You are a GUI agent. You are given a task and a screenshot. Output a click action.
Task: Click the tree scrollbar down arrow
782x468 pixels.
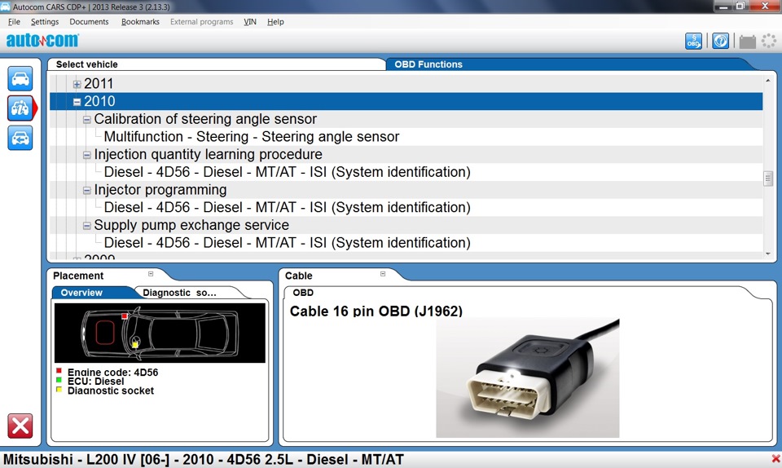click(768, 254)
